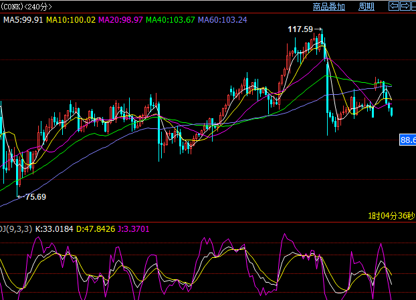This screenshot has width=416, height=300.
Task: Select the MA5 white indicator label
Action: point(23,20)
